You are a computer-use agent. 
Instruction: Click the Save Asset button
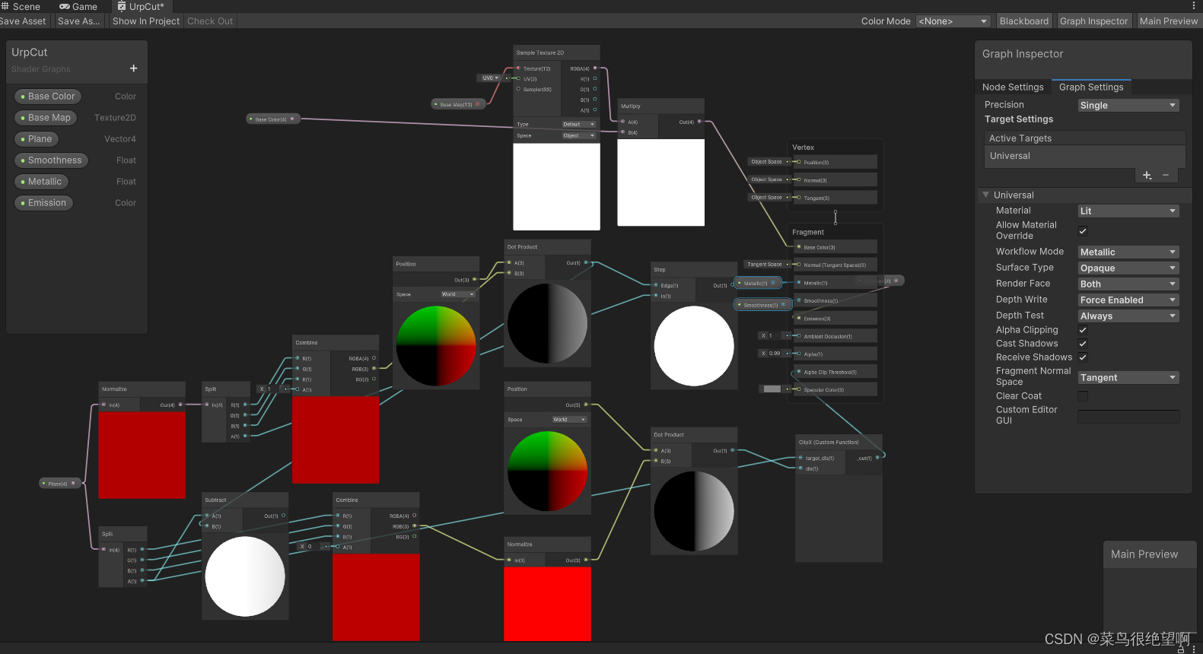tap(24, 21)
